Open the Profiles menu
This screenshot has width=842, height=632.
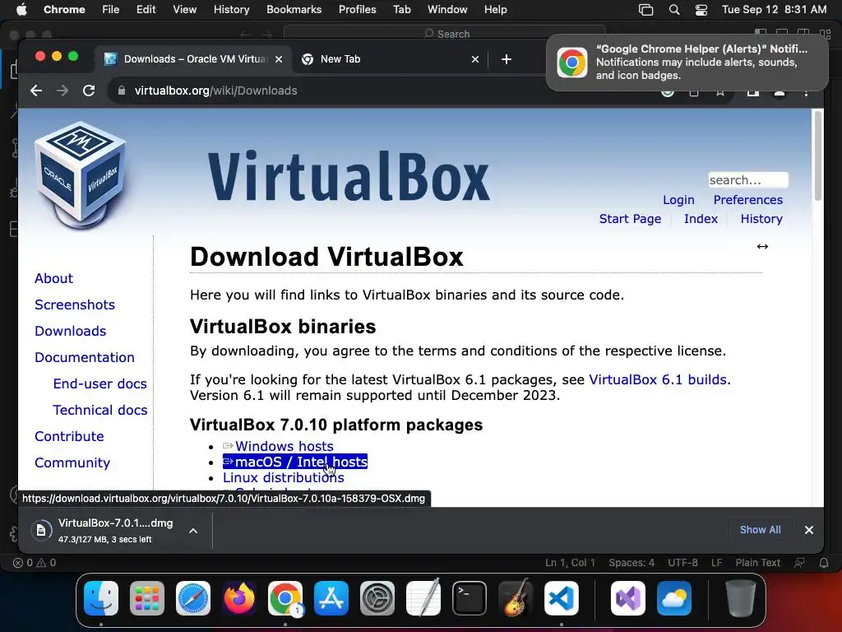357,10
